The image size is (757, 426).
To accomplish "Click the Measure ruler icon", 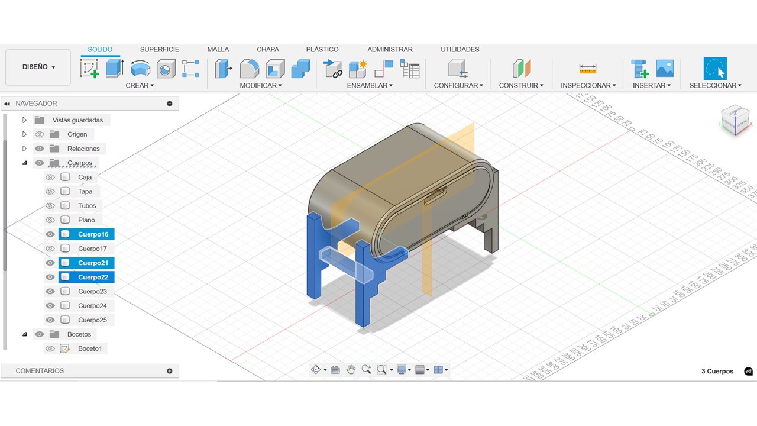I will pos(587,69).
